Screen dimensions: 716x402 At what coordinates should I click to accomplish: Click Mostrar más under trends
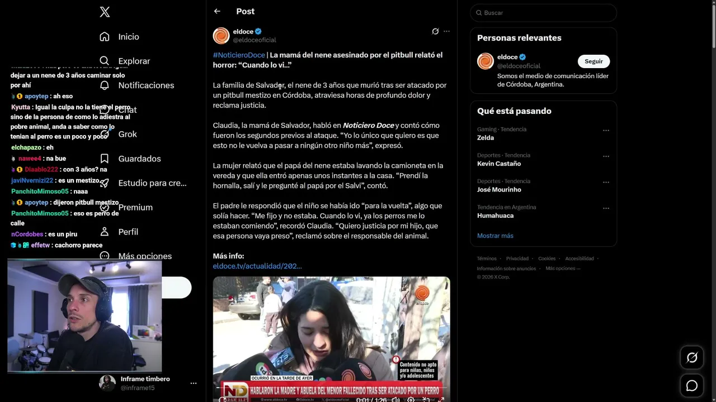[x=495, y=236]
